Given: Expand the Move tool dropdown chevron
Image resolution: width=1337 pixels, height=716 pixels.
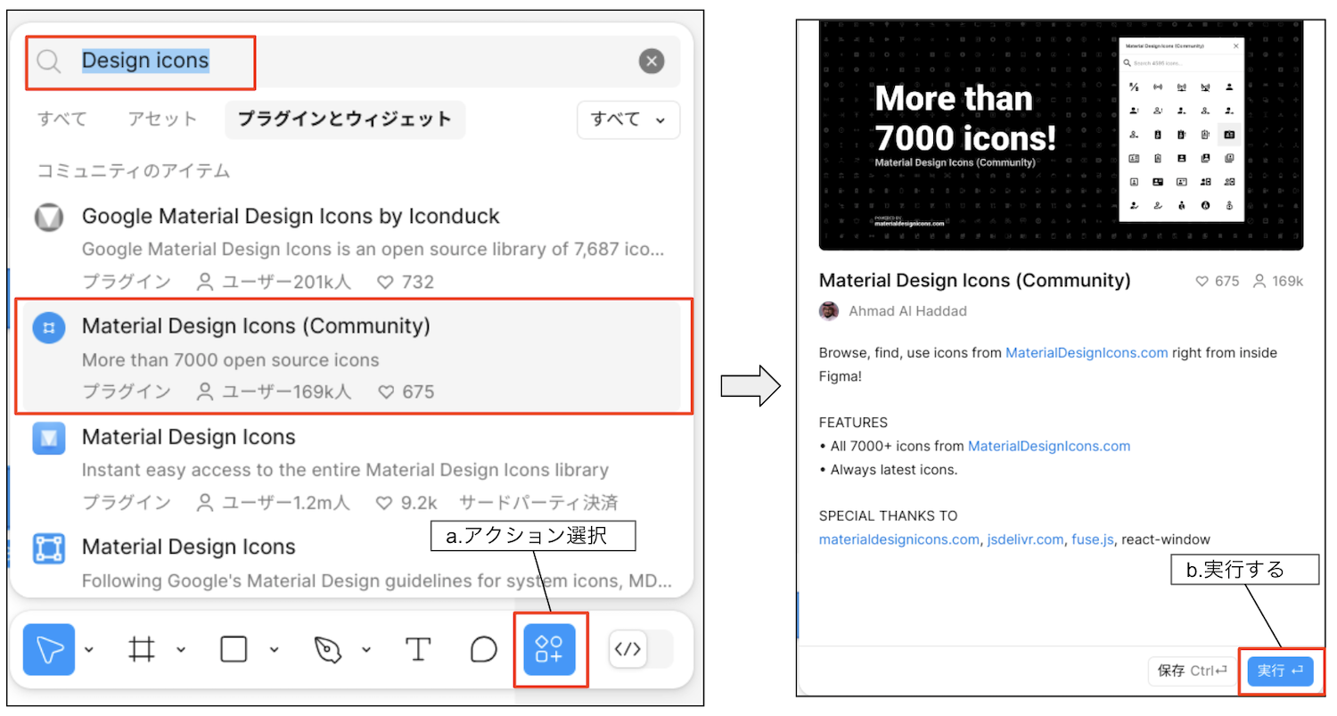Looking at the screenshot, I should click(x=89, y=649).
